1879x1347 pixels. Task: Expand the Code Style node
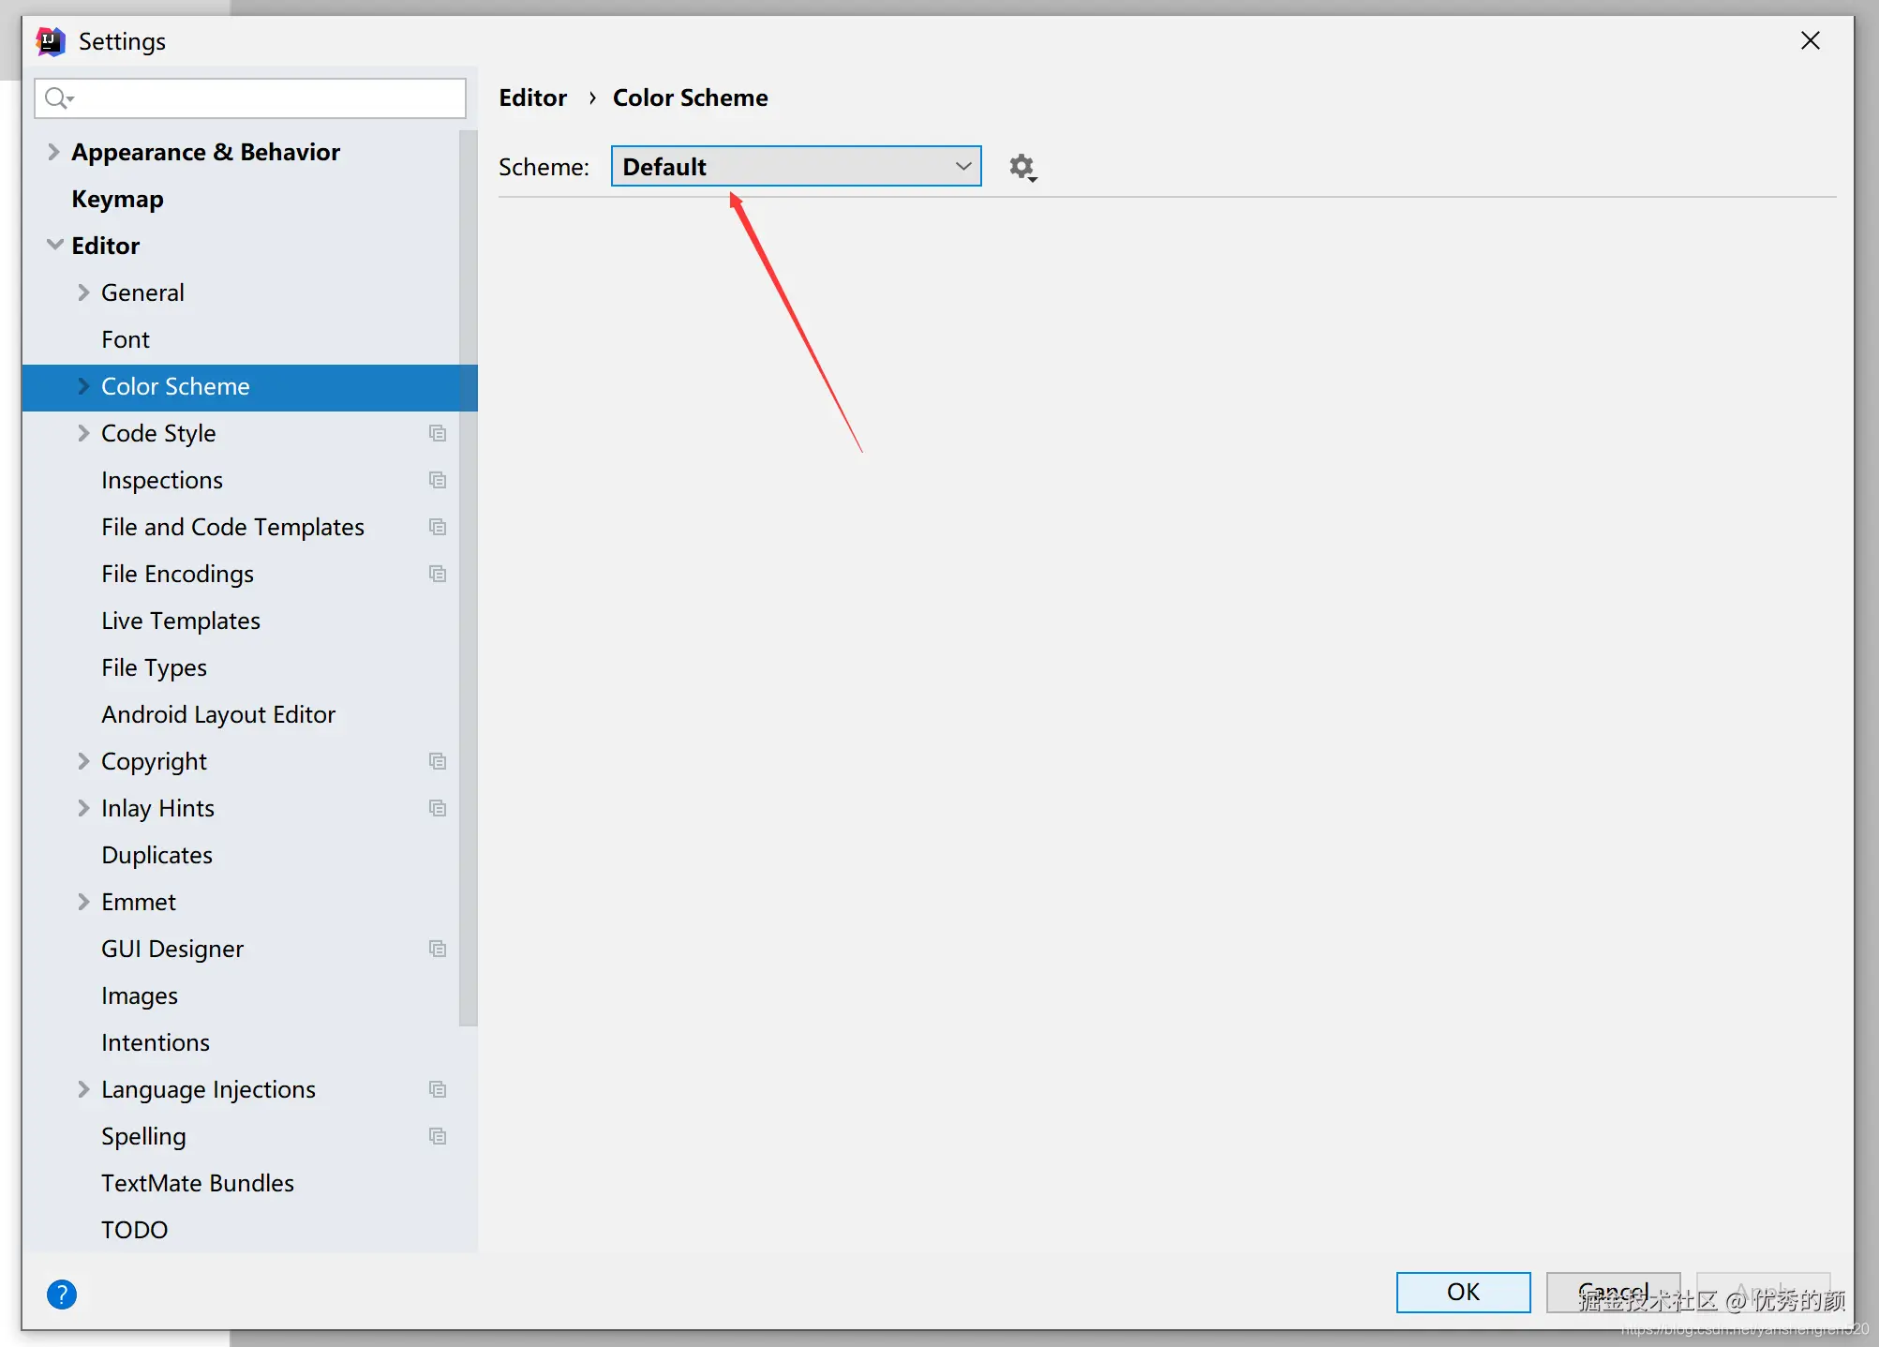coord(83,433)
